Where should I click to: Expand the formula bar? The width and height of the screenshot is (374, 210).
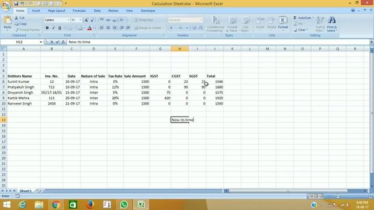point(372,42)
